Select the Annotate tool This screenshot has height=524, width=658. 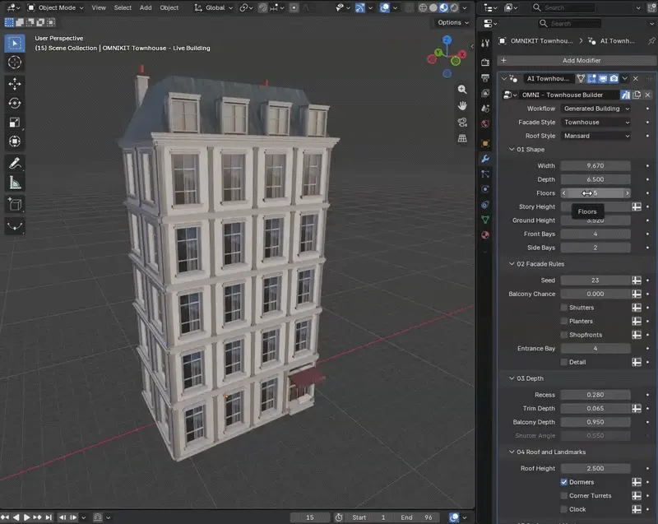coord(15,163)
